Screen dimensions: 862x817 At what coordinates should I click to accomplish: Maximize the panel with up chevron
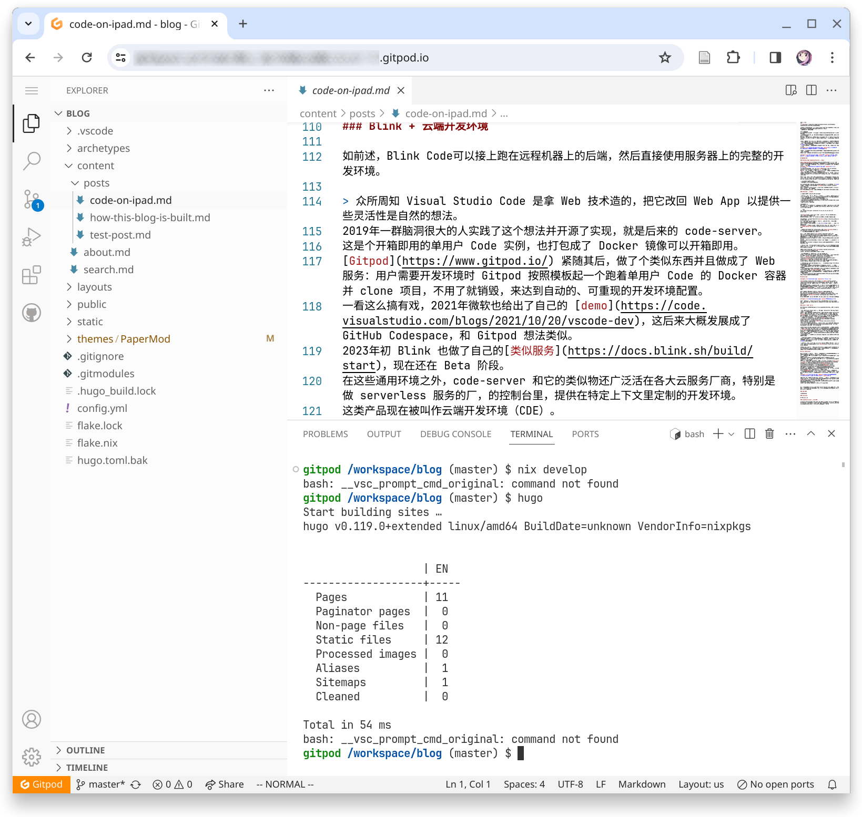pos(811,434)
